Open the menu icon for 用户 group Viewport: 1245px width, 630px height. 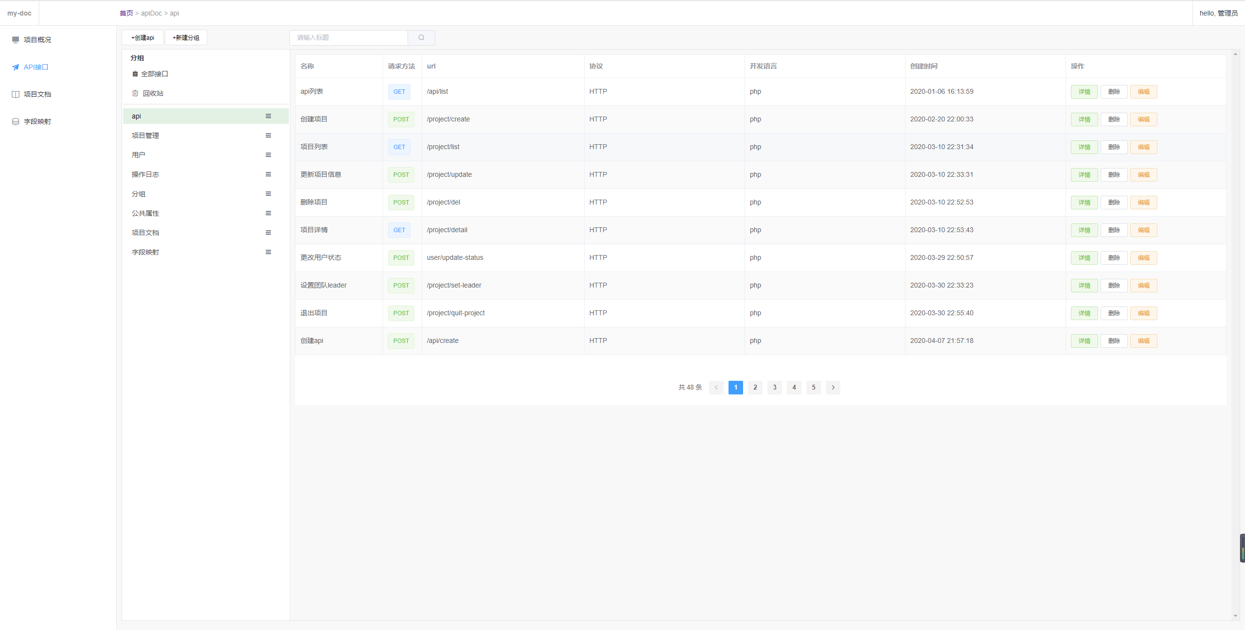268,155
